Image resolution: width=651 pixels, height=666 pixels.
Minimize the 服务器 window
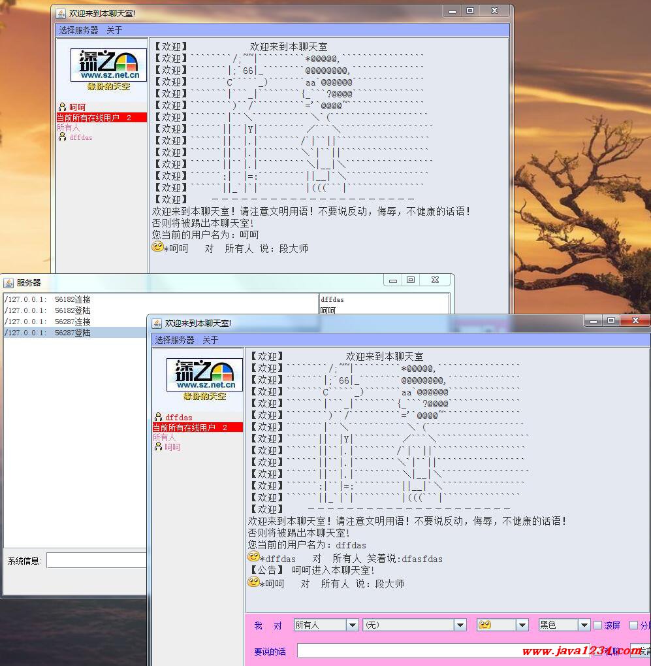[393, 280]
